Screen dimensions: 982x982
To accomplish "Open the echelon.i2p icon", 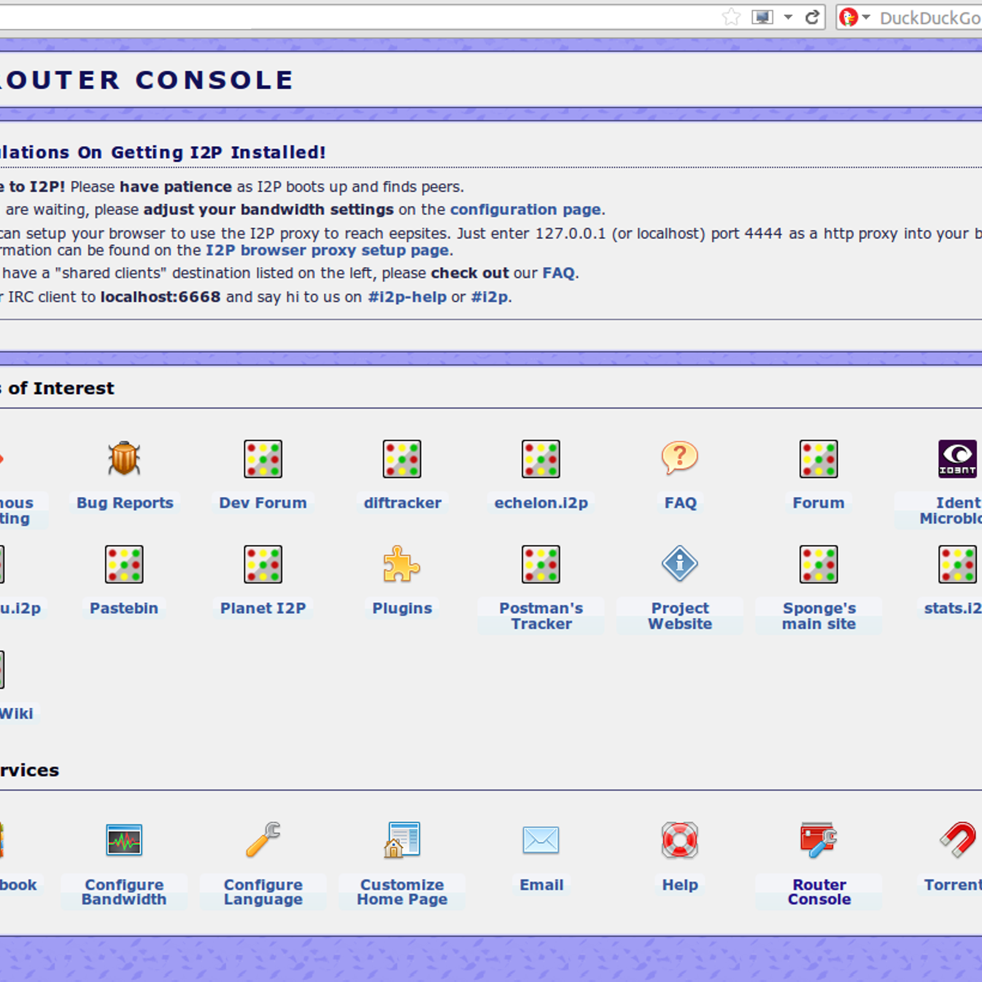I will tap(541, 458).
